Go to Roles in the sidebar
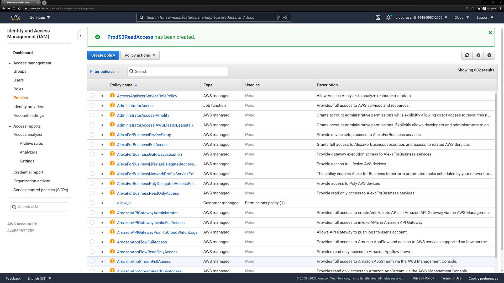504x283 pixels. (18, 89)
